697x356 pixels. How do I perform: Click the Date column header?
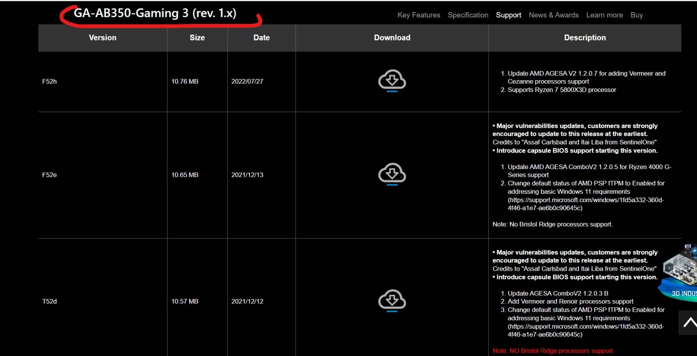coord(261,37)
